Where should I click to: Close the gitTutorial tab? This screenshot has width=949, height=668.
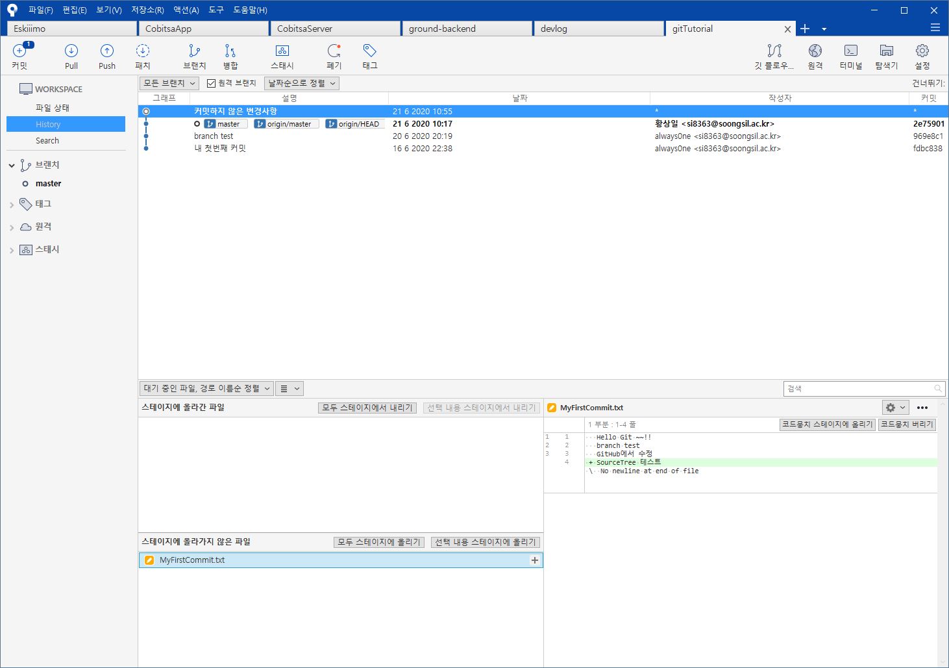tap(787, 29)
